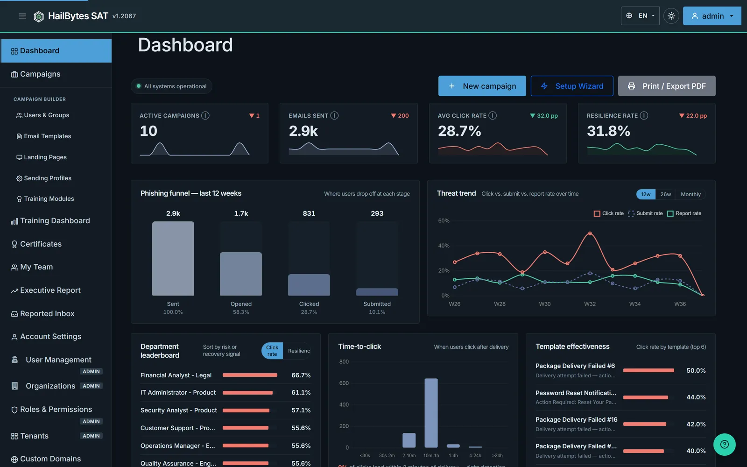Click the W32 click rate peak point
This screenshot has height=467, width=747.
[x=590, y=233]
